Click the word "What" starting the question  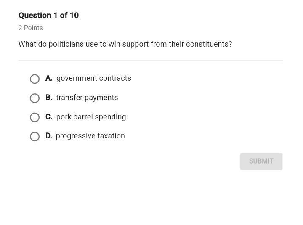[x=27, y=44]
